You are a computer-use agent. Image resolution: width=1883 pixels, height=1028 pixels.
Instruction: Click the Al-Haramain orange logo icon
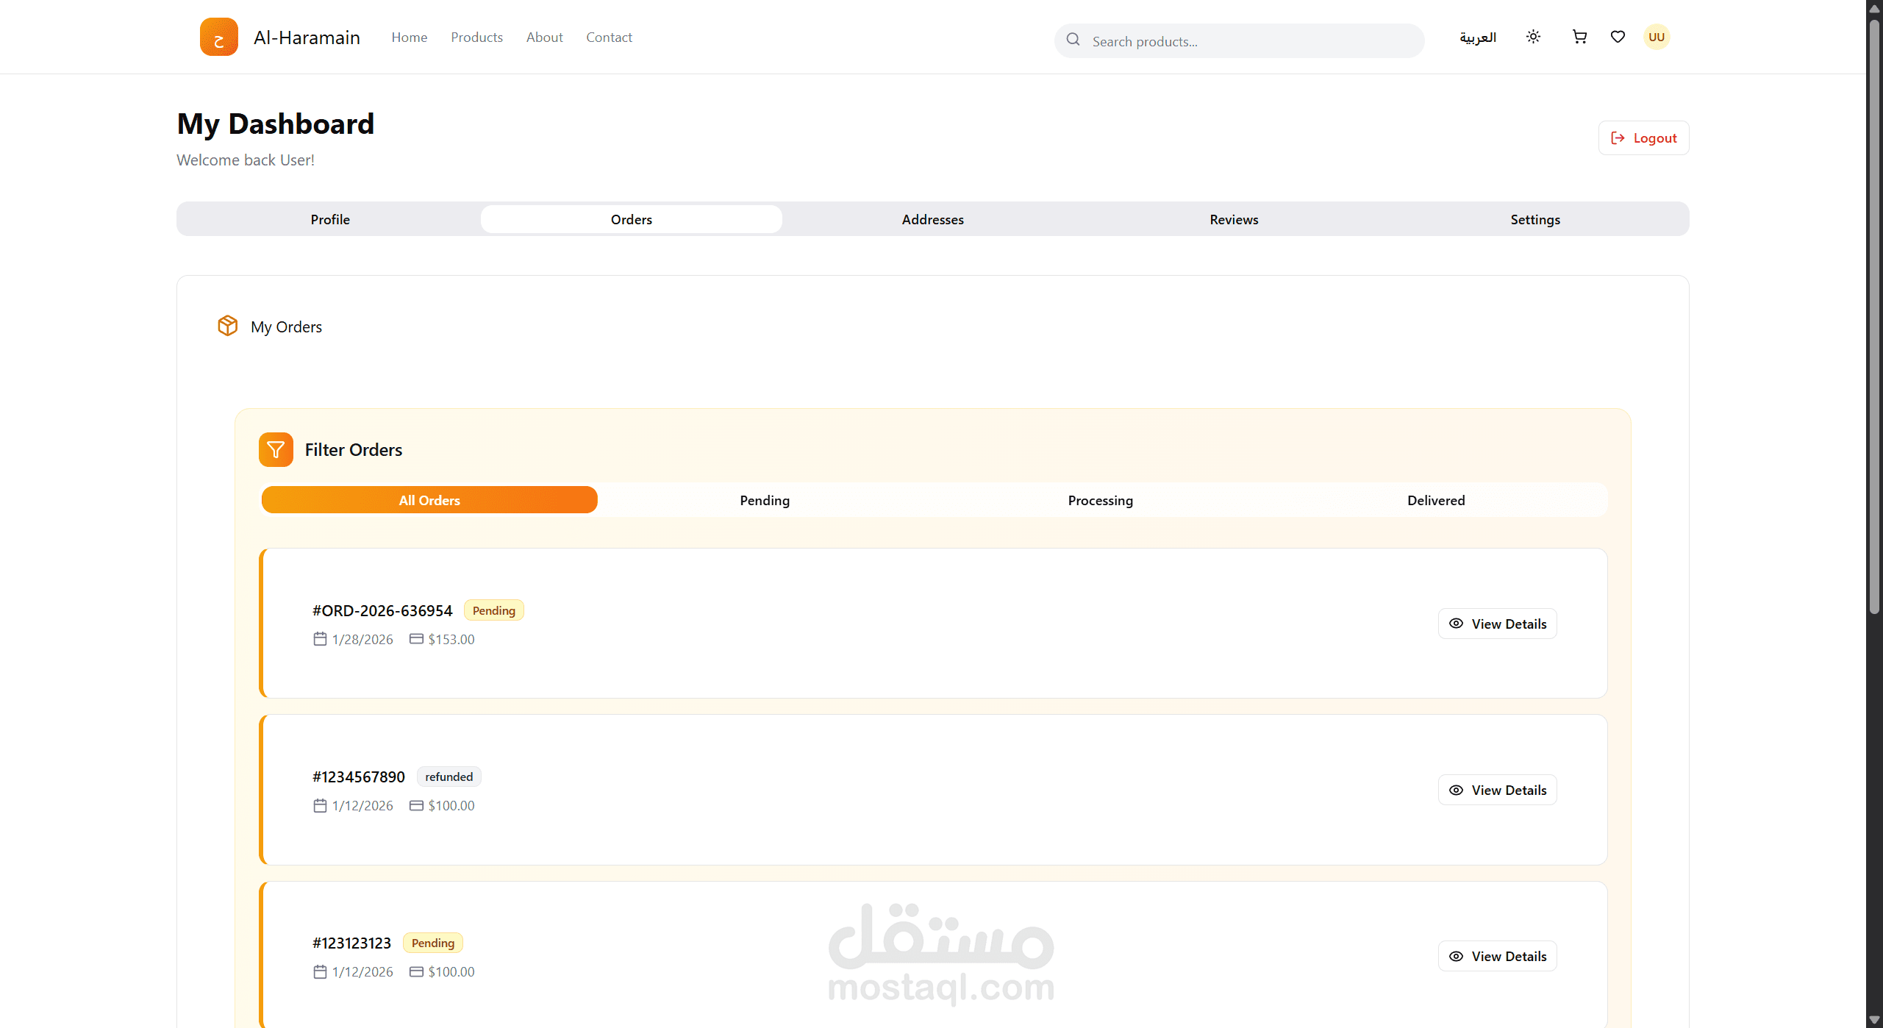218,37
